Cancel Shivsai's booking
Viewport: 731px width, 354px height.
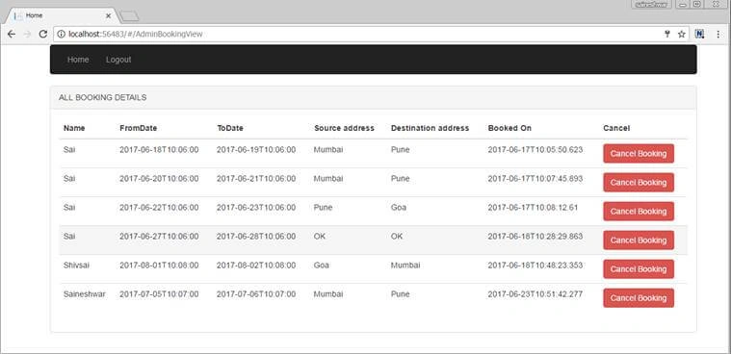click(639, 269)
